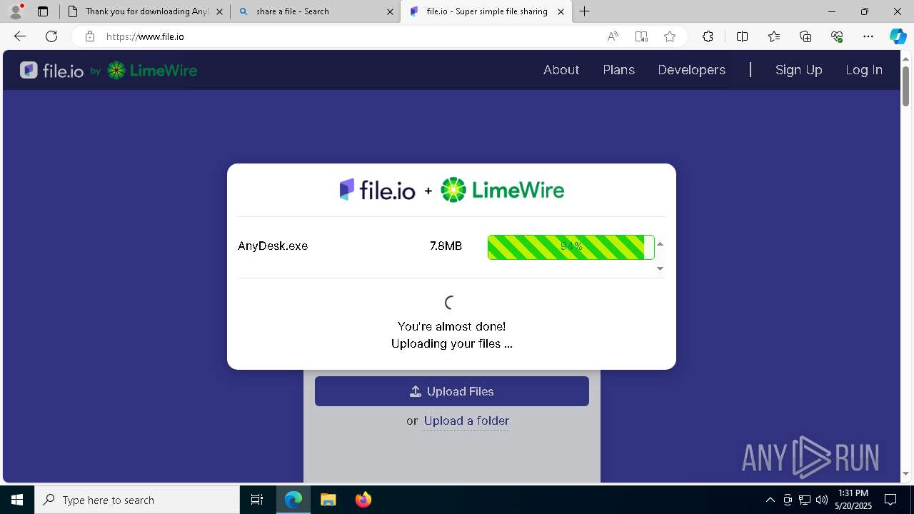
Task: Click the 'Upload a folder' link
Action: point(466,421)
